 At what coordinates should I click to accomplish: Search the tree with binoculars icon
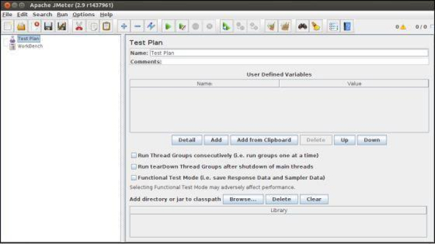pyautogui.click(x=303, y=26)
